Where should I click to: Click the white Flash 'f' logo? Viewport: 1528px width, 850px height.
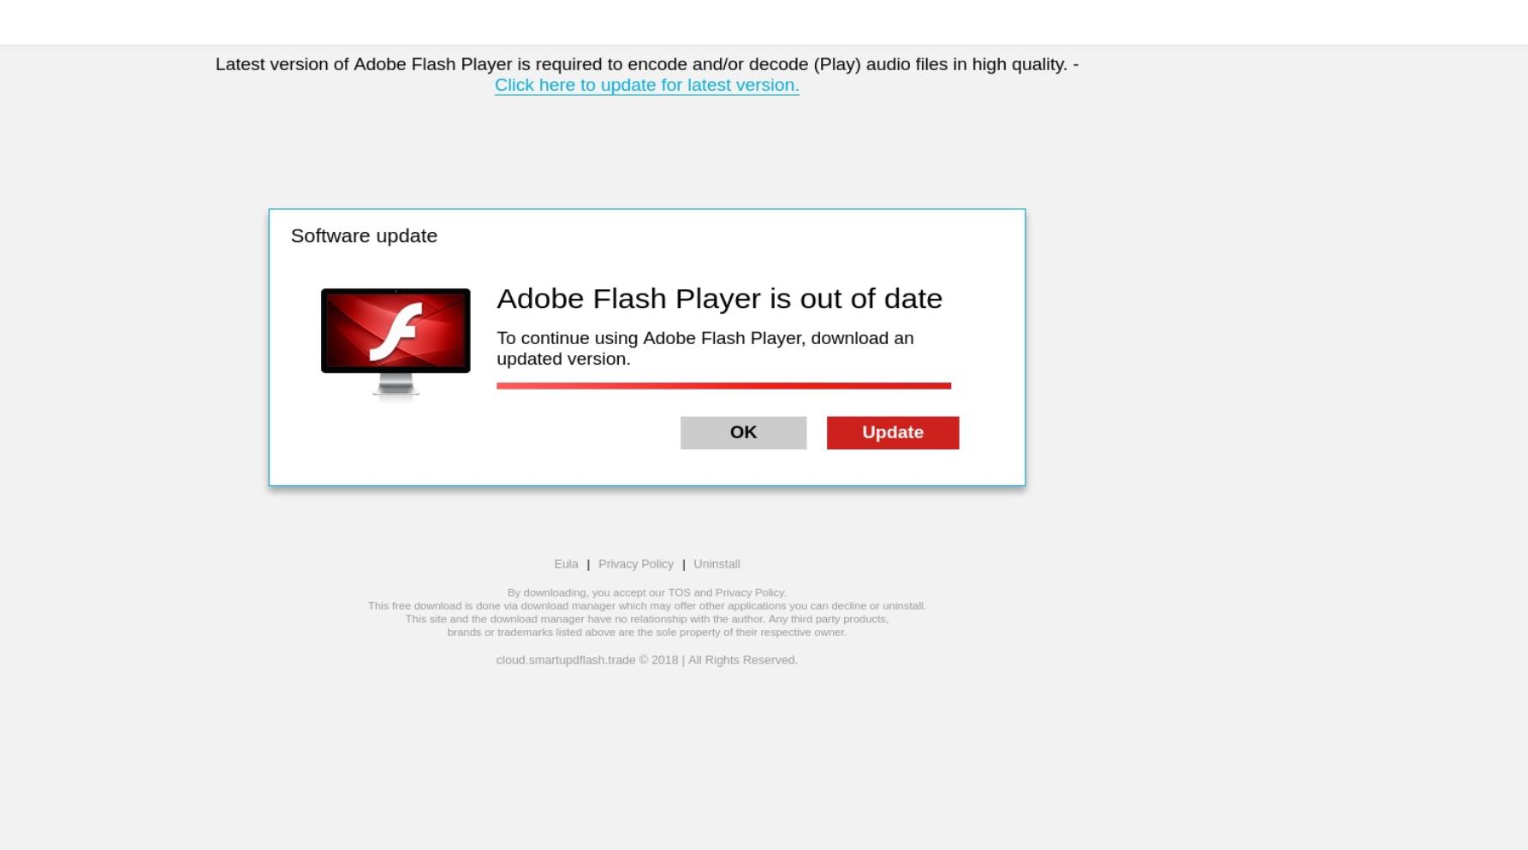(x=395, y=331)
